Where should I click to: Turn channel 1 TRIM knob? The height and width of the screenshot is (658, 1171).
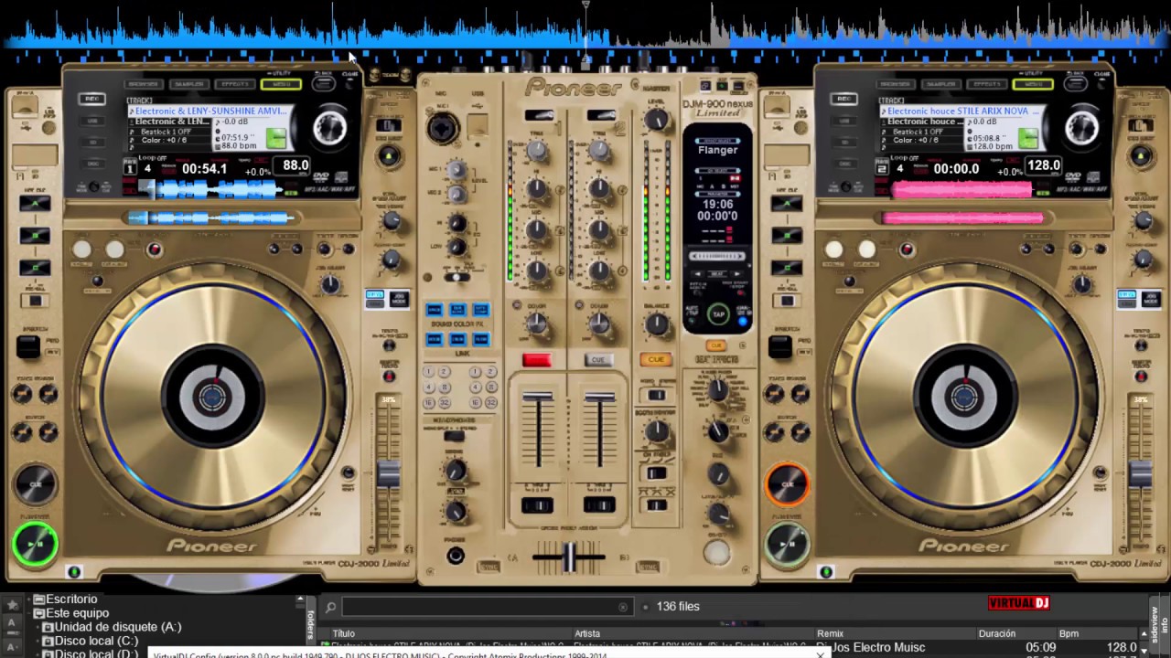[x=537, y=151]
